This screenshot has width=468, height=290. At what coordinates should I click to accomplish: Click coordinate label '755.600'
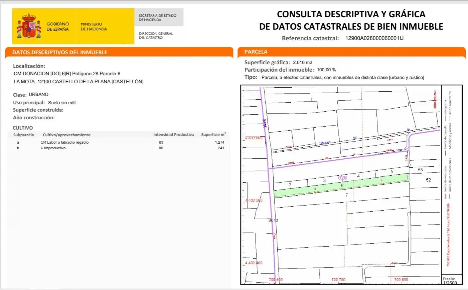276,280
